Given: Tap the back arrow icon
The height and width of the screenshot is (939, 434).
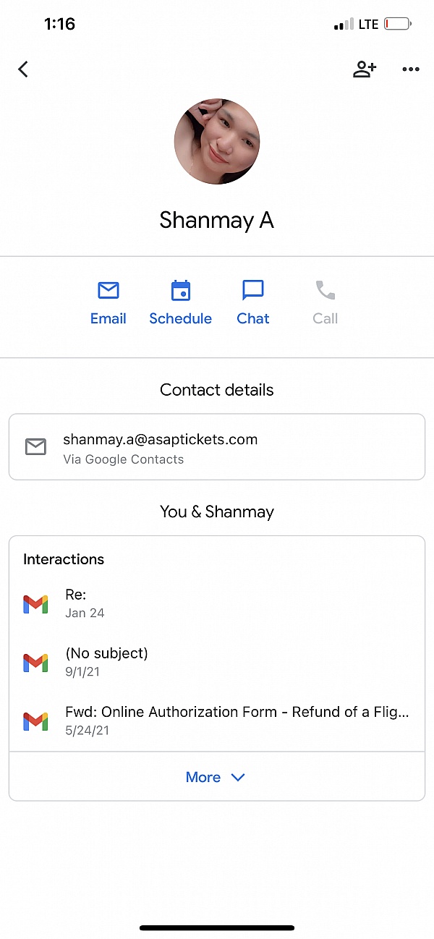Looking at the screenshot, I should click(x=23, y=69).
